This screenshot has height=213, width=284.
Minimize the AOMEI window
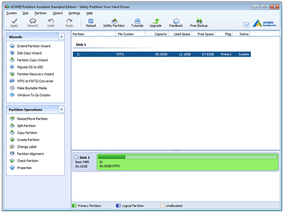point(255,7)
